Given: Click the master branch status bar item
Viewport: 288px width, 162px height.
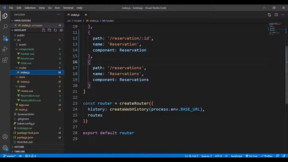Looking at the screenshot, I should click(x=9, y=156).
